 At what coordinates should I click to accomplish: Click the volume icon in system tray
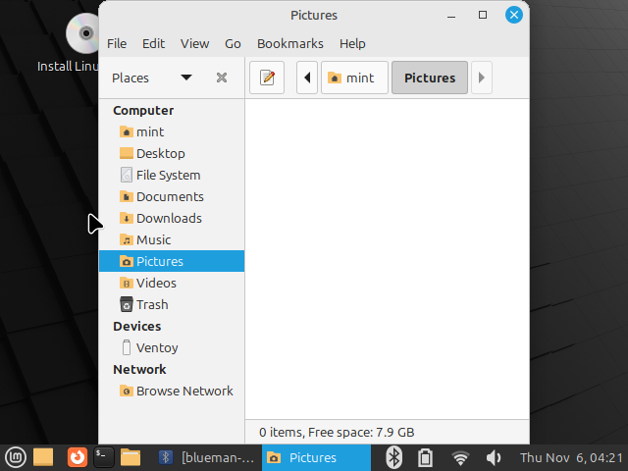494,457
